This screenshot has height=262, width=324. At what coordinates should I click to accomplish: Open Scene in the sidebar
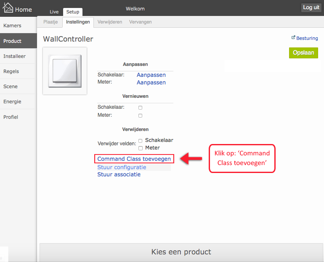pos(19,86)
